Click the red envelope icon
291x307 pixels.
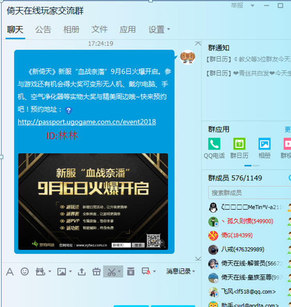pyautogui.click(x=131, y=271)
